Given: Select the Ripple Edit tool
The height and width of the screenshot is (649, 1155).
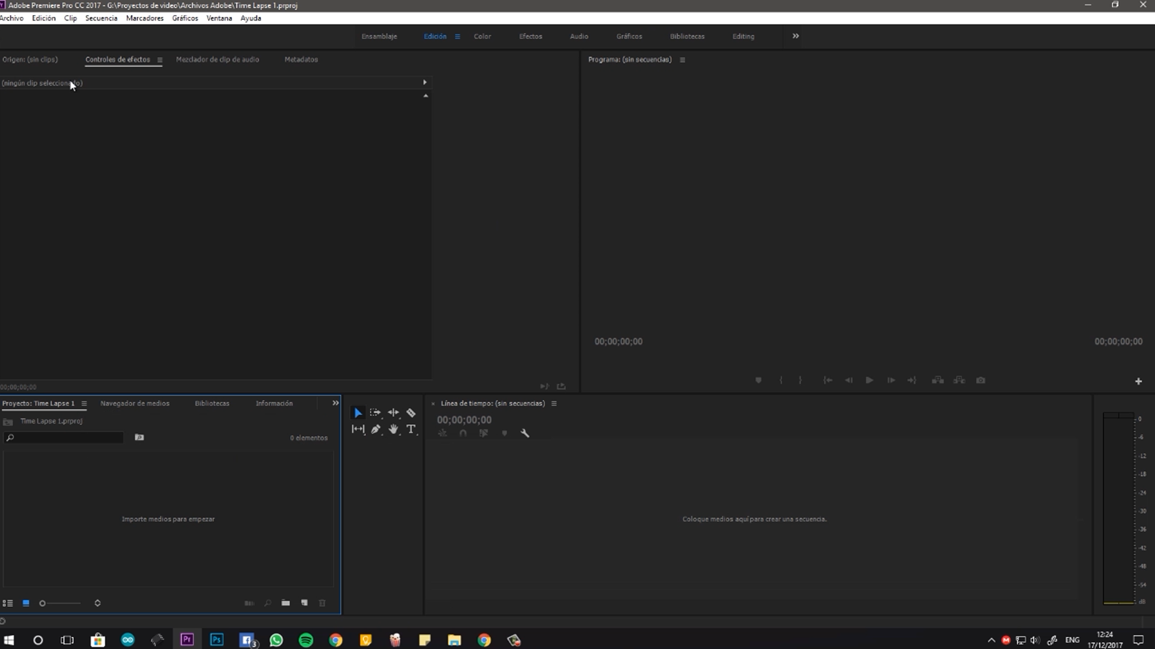Looking at the screenshot, I should coord(393,413).
